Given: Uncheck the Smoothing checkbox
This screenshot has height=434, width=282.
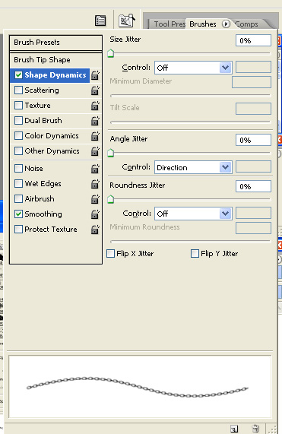Looking at the screenshot, I should click(x=18, y=214).
